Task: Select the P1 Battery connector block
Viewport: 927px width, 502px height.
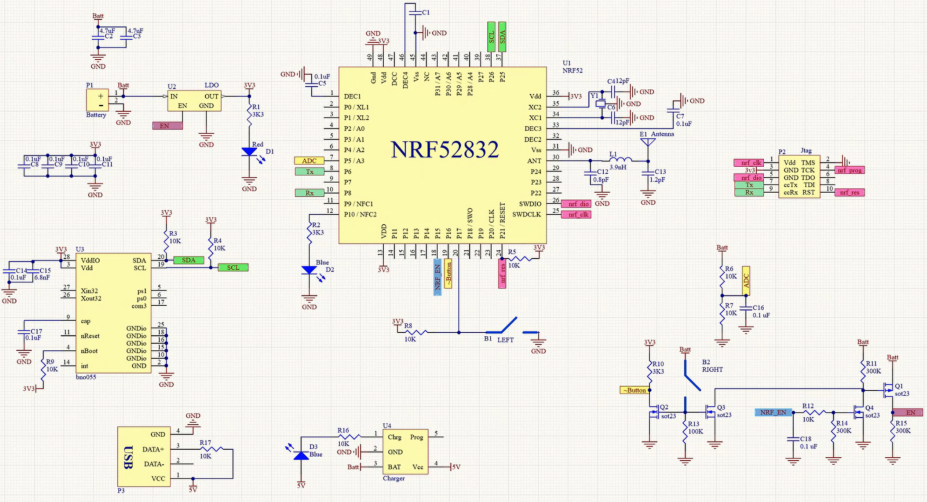Action: (97, 100)
